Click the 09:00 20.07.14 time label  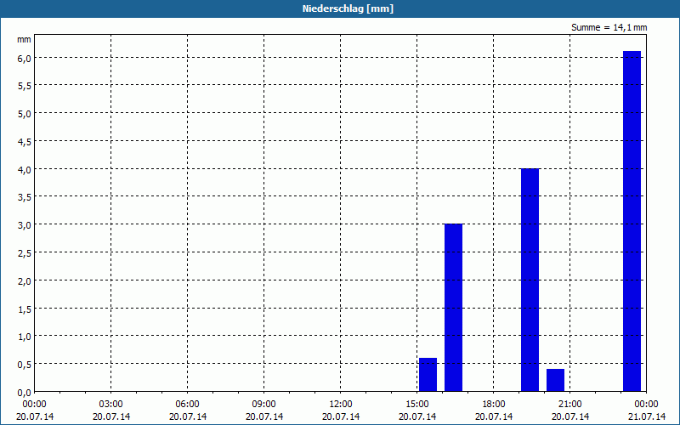264,411
